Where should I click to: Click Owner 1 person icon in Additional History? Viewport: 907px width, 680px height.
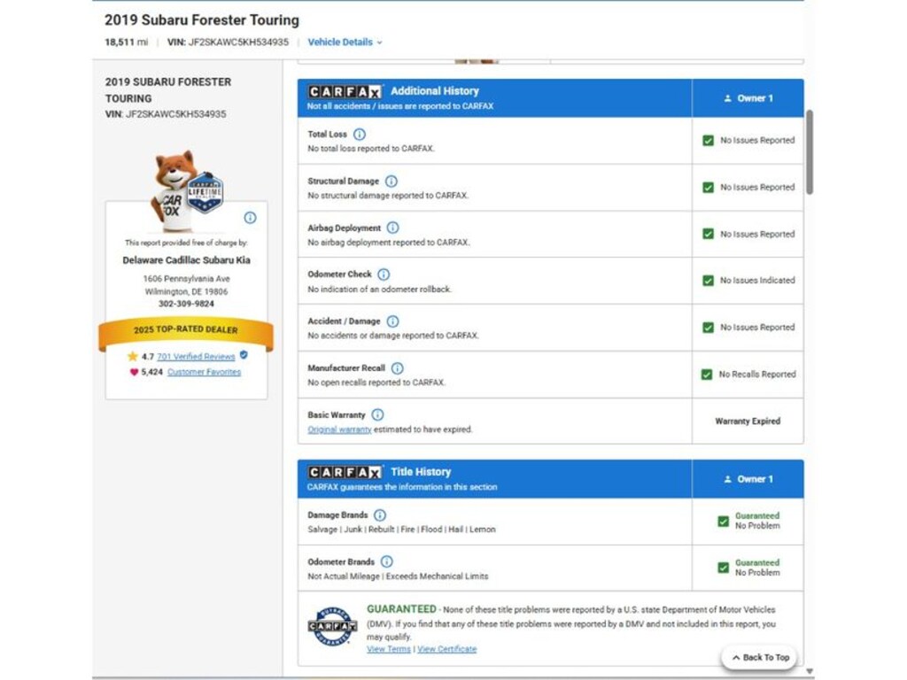(x=728, y=98)
